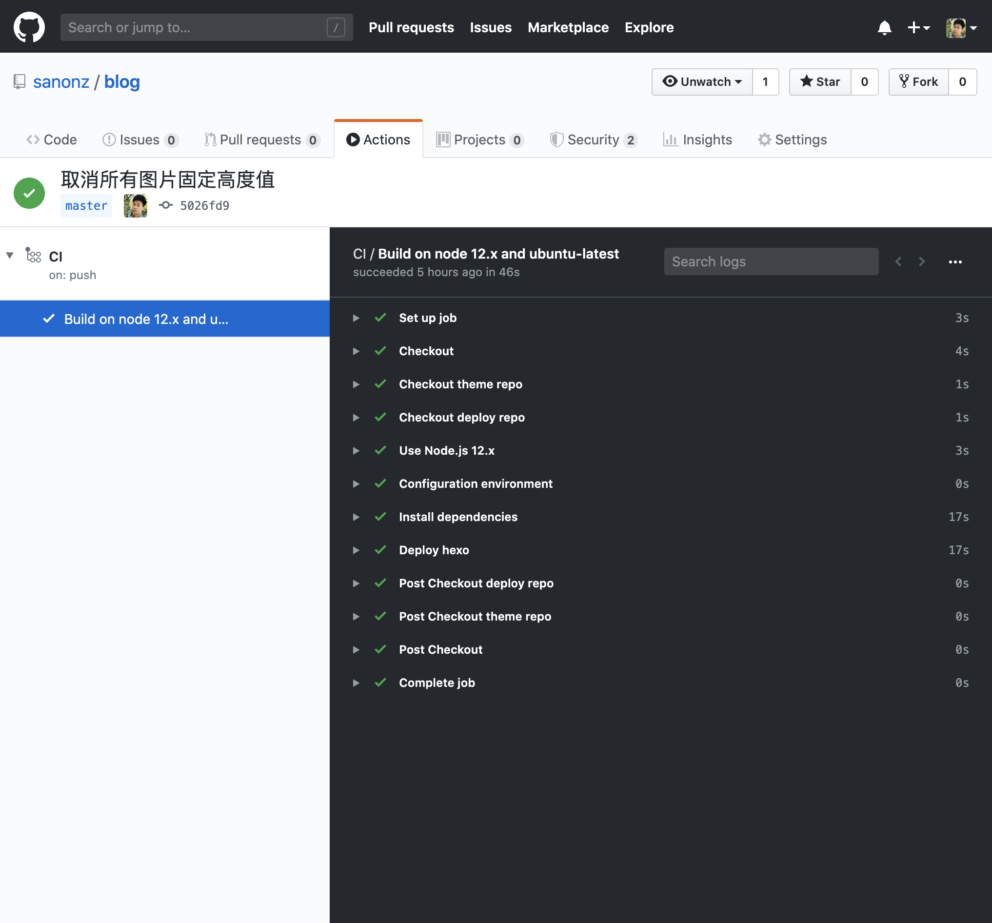Open the Unwatch dropdown
Screen dimensions: 992x923
click(702, 82)
